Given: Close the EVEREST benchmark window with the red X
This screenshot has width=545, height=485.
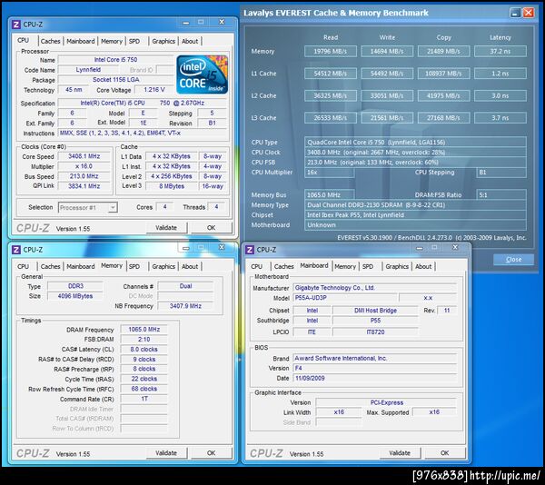Looking at the screenshot, I should [529, 13].
